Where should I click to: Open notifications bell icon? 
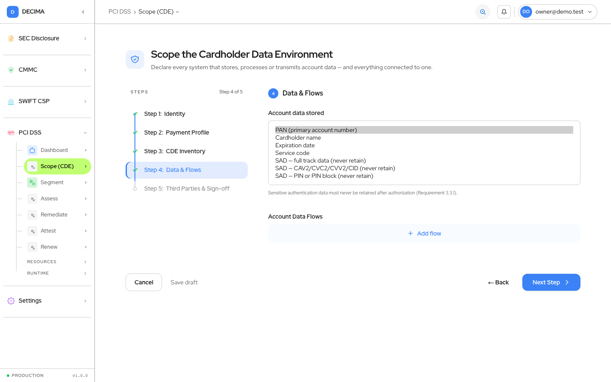click(504, 12)
